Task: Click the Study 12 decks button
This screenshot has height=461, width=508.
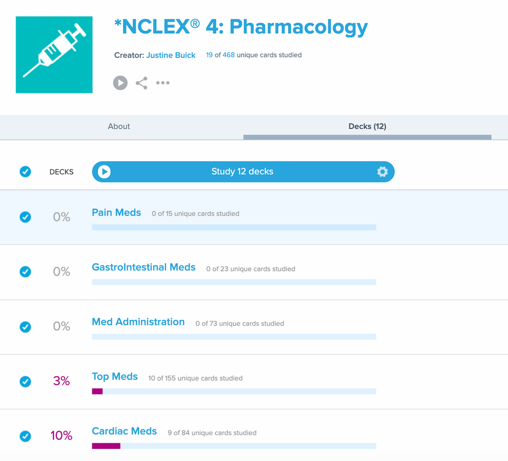Action: click(x=242, y=172)
